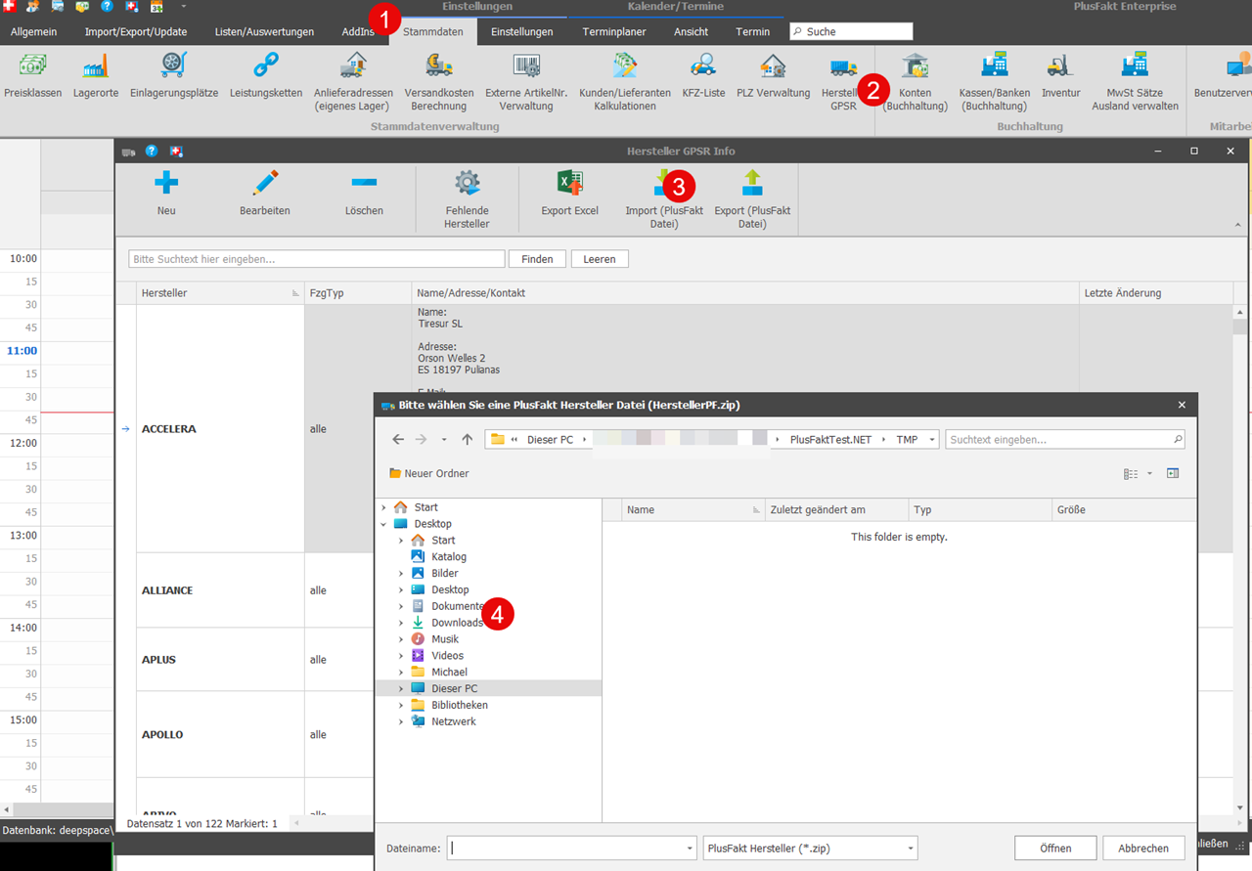Image resolution: width=1252 pixels, height=871 pixels.
Task: Open quick access toolbar dropdown arrow
Action: click(x=182, y=6)
